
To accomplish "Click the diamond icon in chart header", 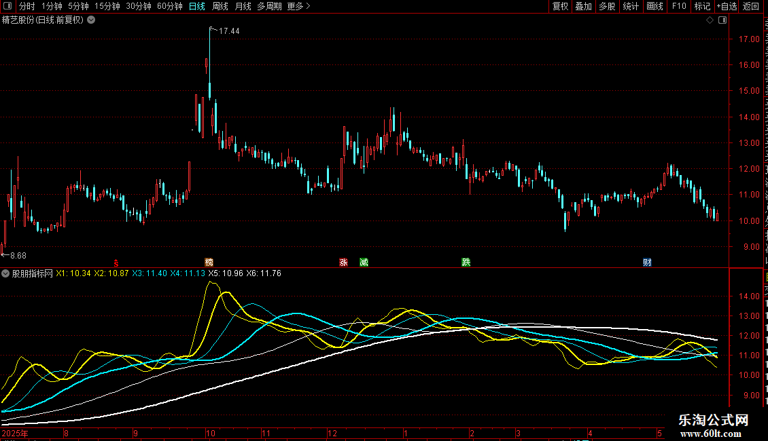I will pyautogui.click(x=710, y=20).
